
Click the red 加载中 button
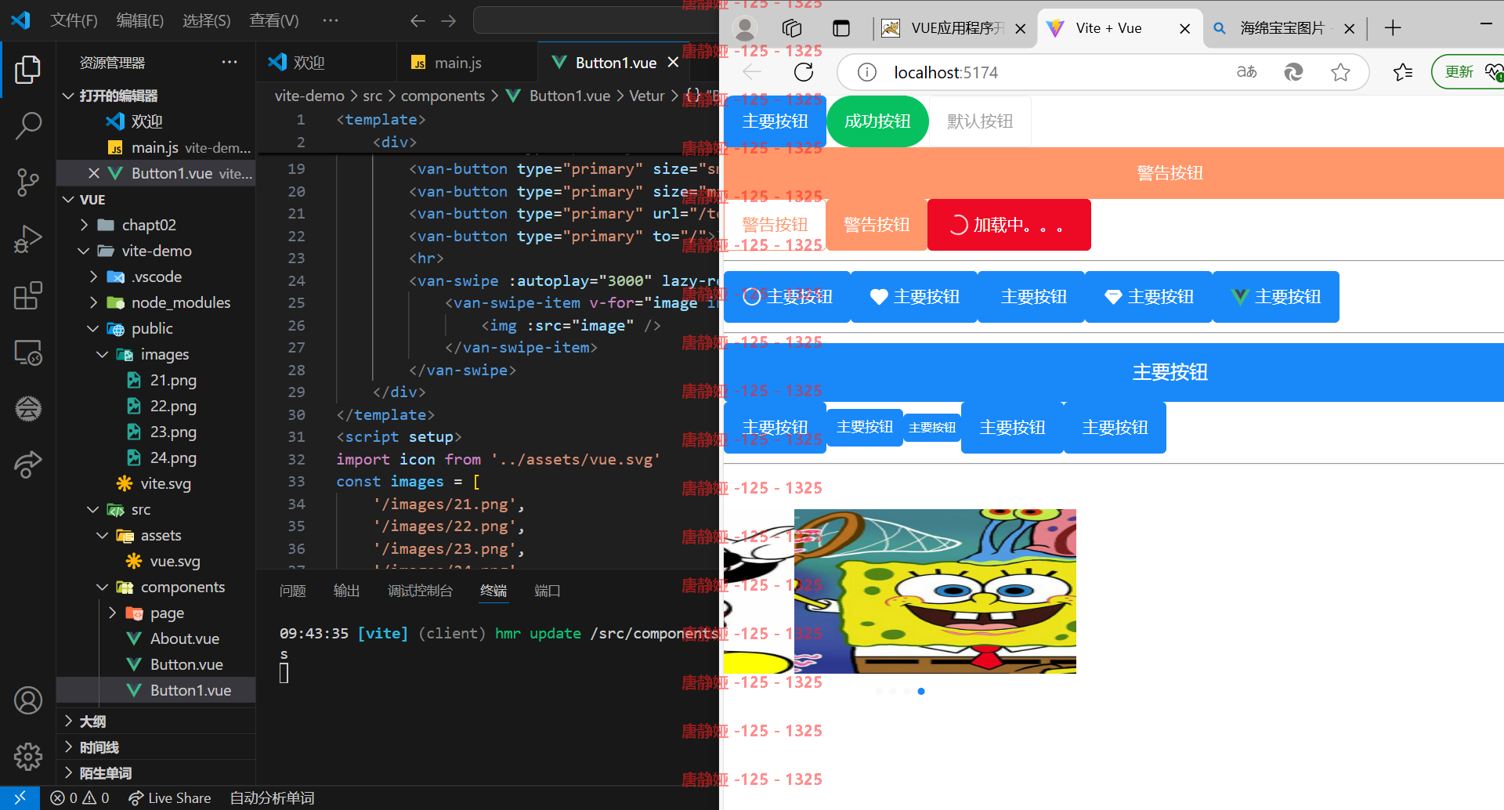(x=1009, y=225)
